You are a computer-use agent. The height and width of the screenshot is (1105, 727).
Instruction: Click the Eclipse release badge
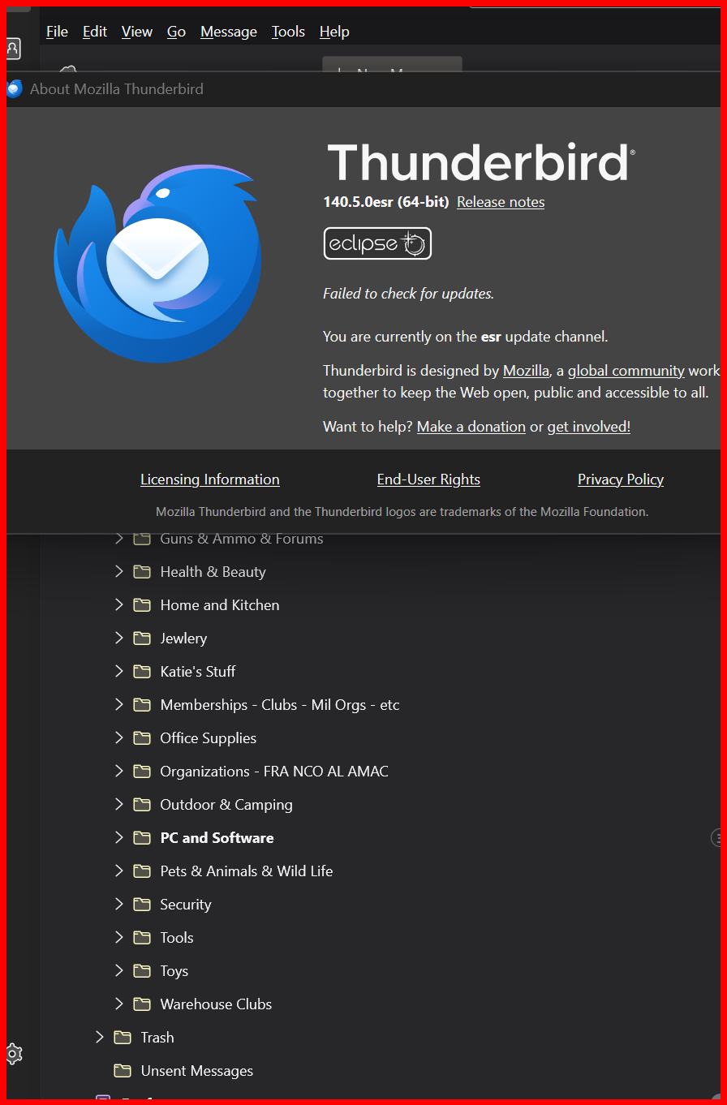point(377,243)
